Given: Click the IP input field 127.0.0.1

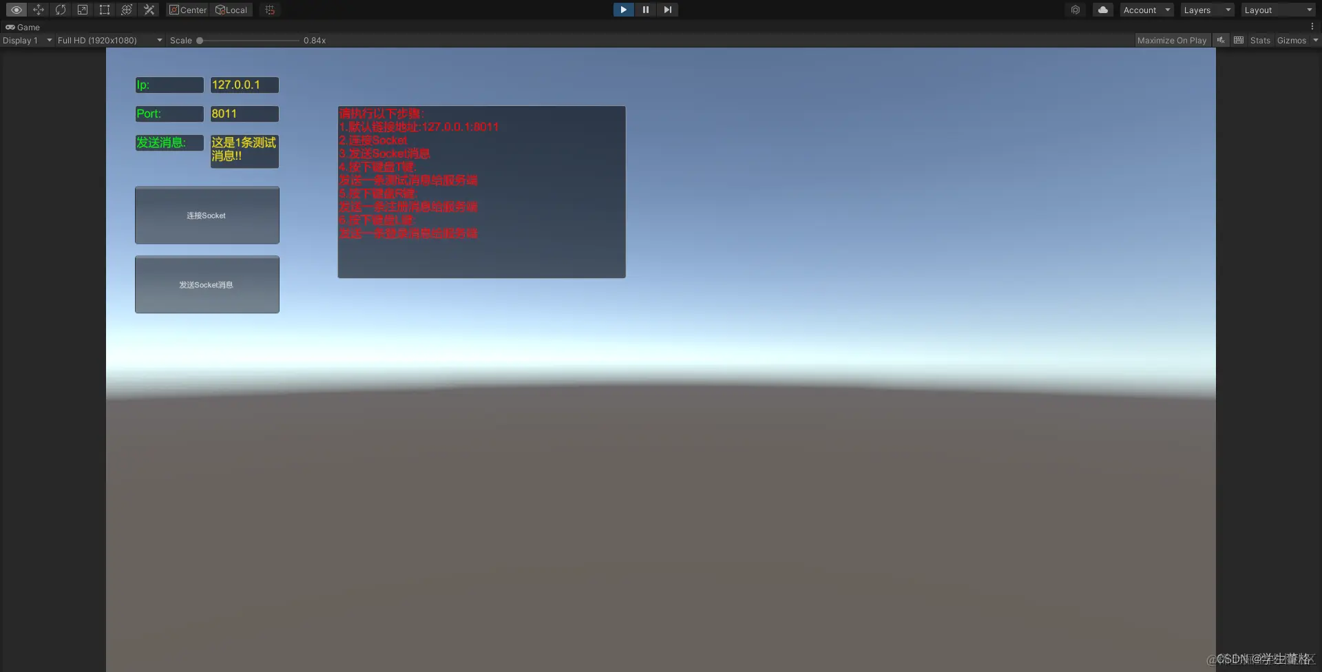Looking at the screenshot, I should coord(244,85).
